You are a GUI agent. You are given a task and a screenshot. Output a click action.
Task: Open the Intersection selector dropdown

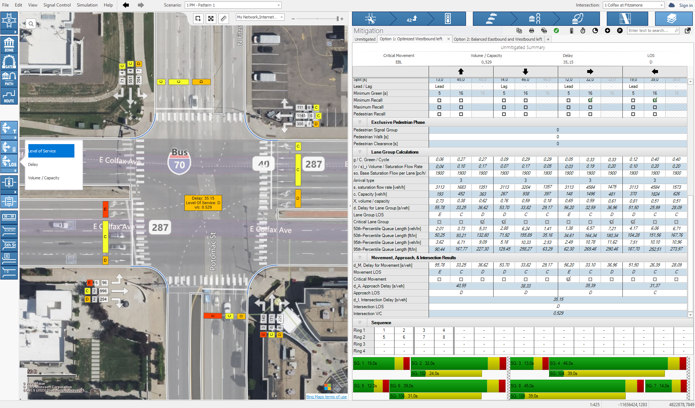pyautogui.click(x=634, y=5)
